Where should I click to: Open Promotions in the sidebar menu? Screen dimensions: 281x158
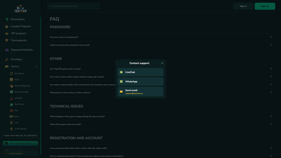(x=18, y=19)
